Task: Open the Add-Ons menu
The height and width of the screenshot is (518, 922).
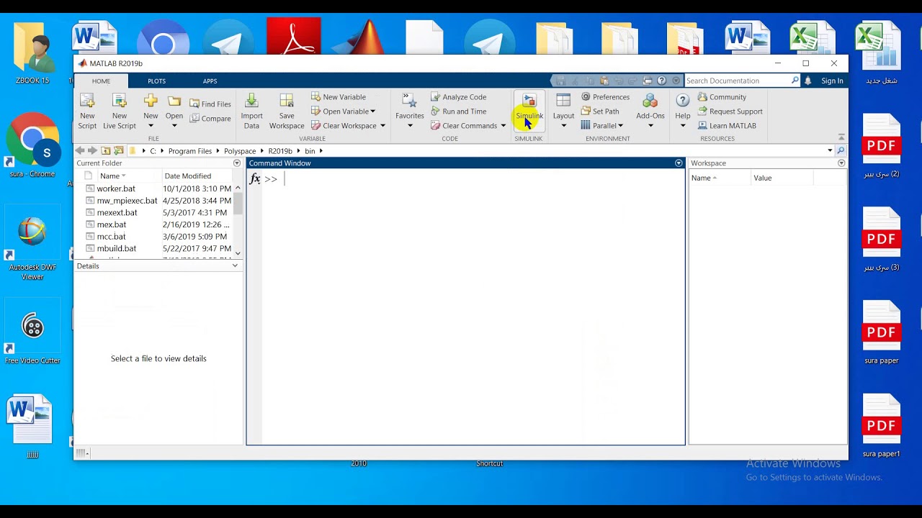Action: (650, 111)
